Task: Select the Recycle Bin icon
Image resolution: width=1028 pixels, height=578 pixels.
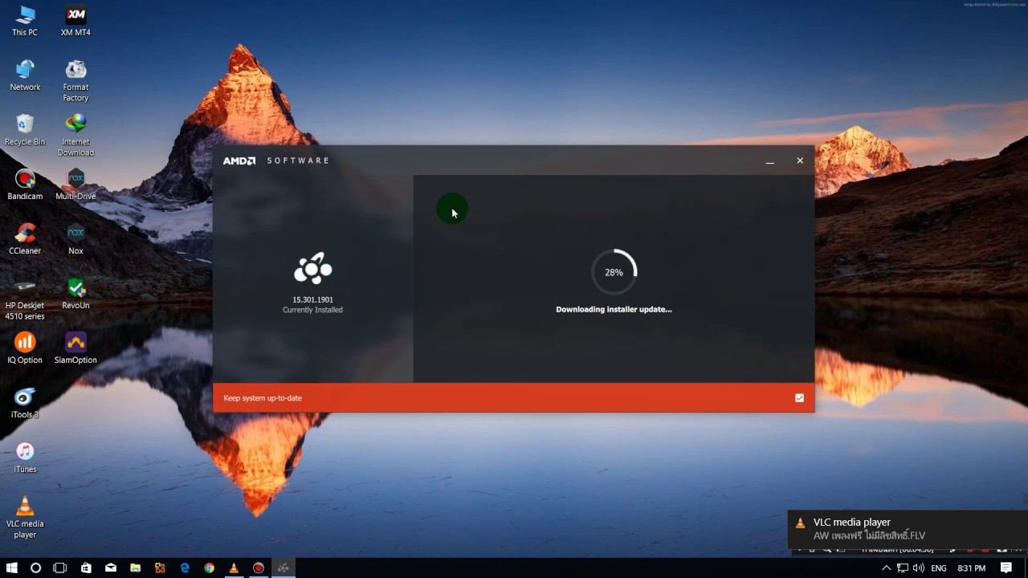Action: 25,130
